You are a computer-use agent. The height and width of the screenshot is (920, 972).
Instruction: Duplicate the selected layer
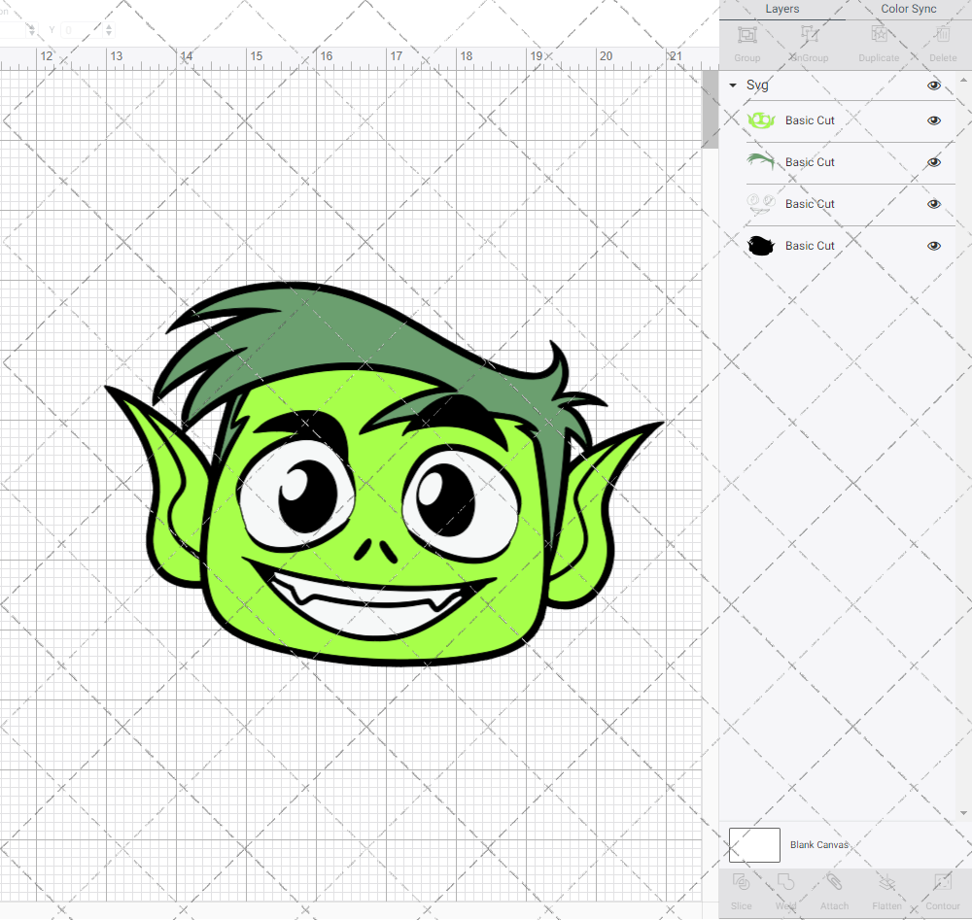[878, 39]
